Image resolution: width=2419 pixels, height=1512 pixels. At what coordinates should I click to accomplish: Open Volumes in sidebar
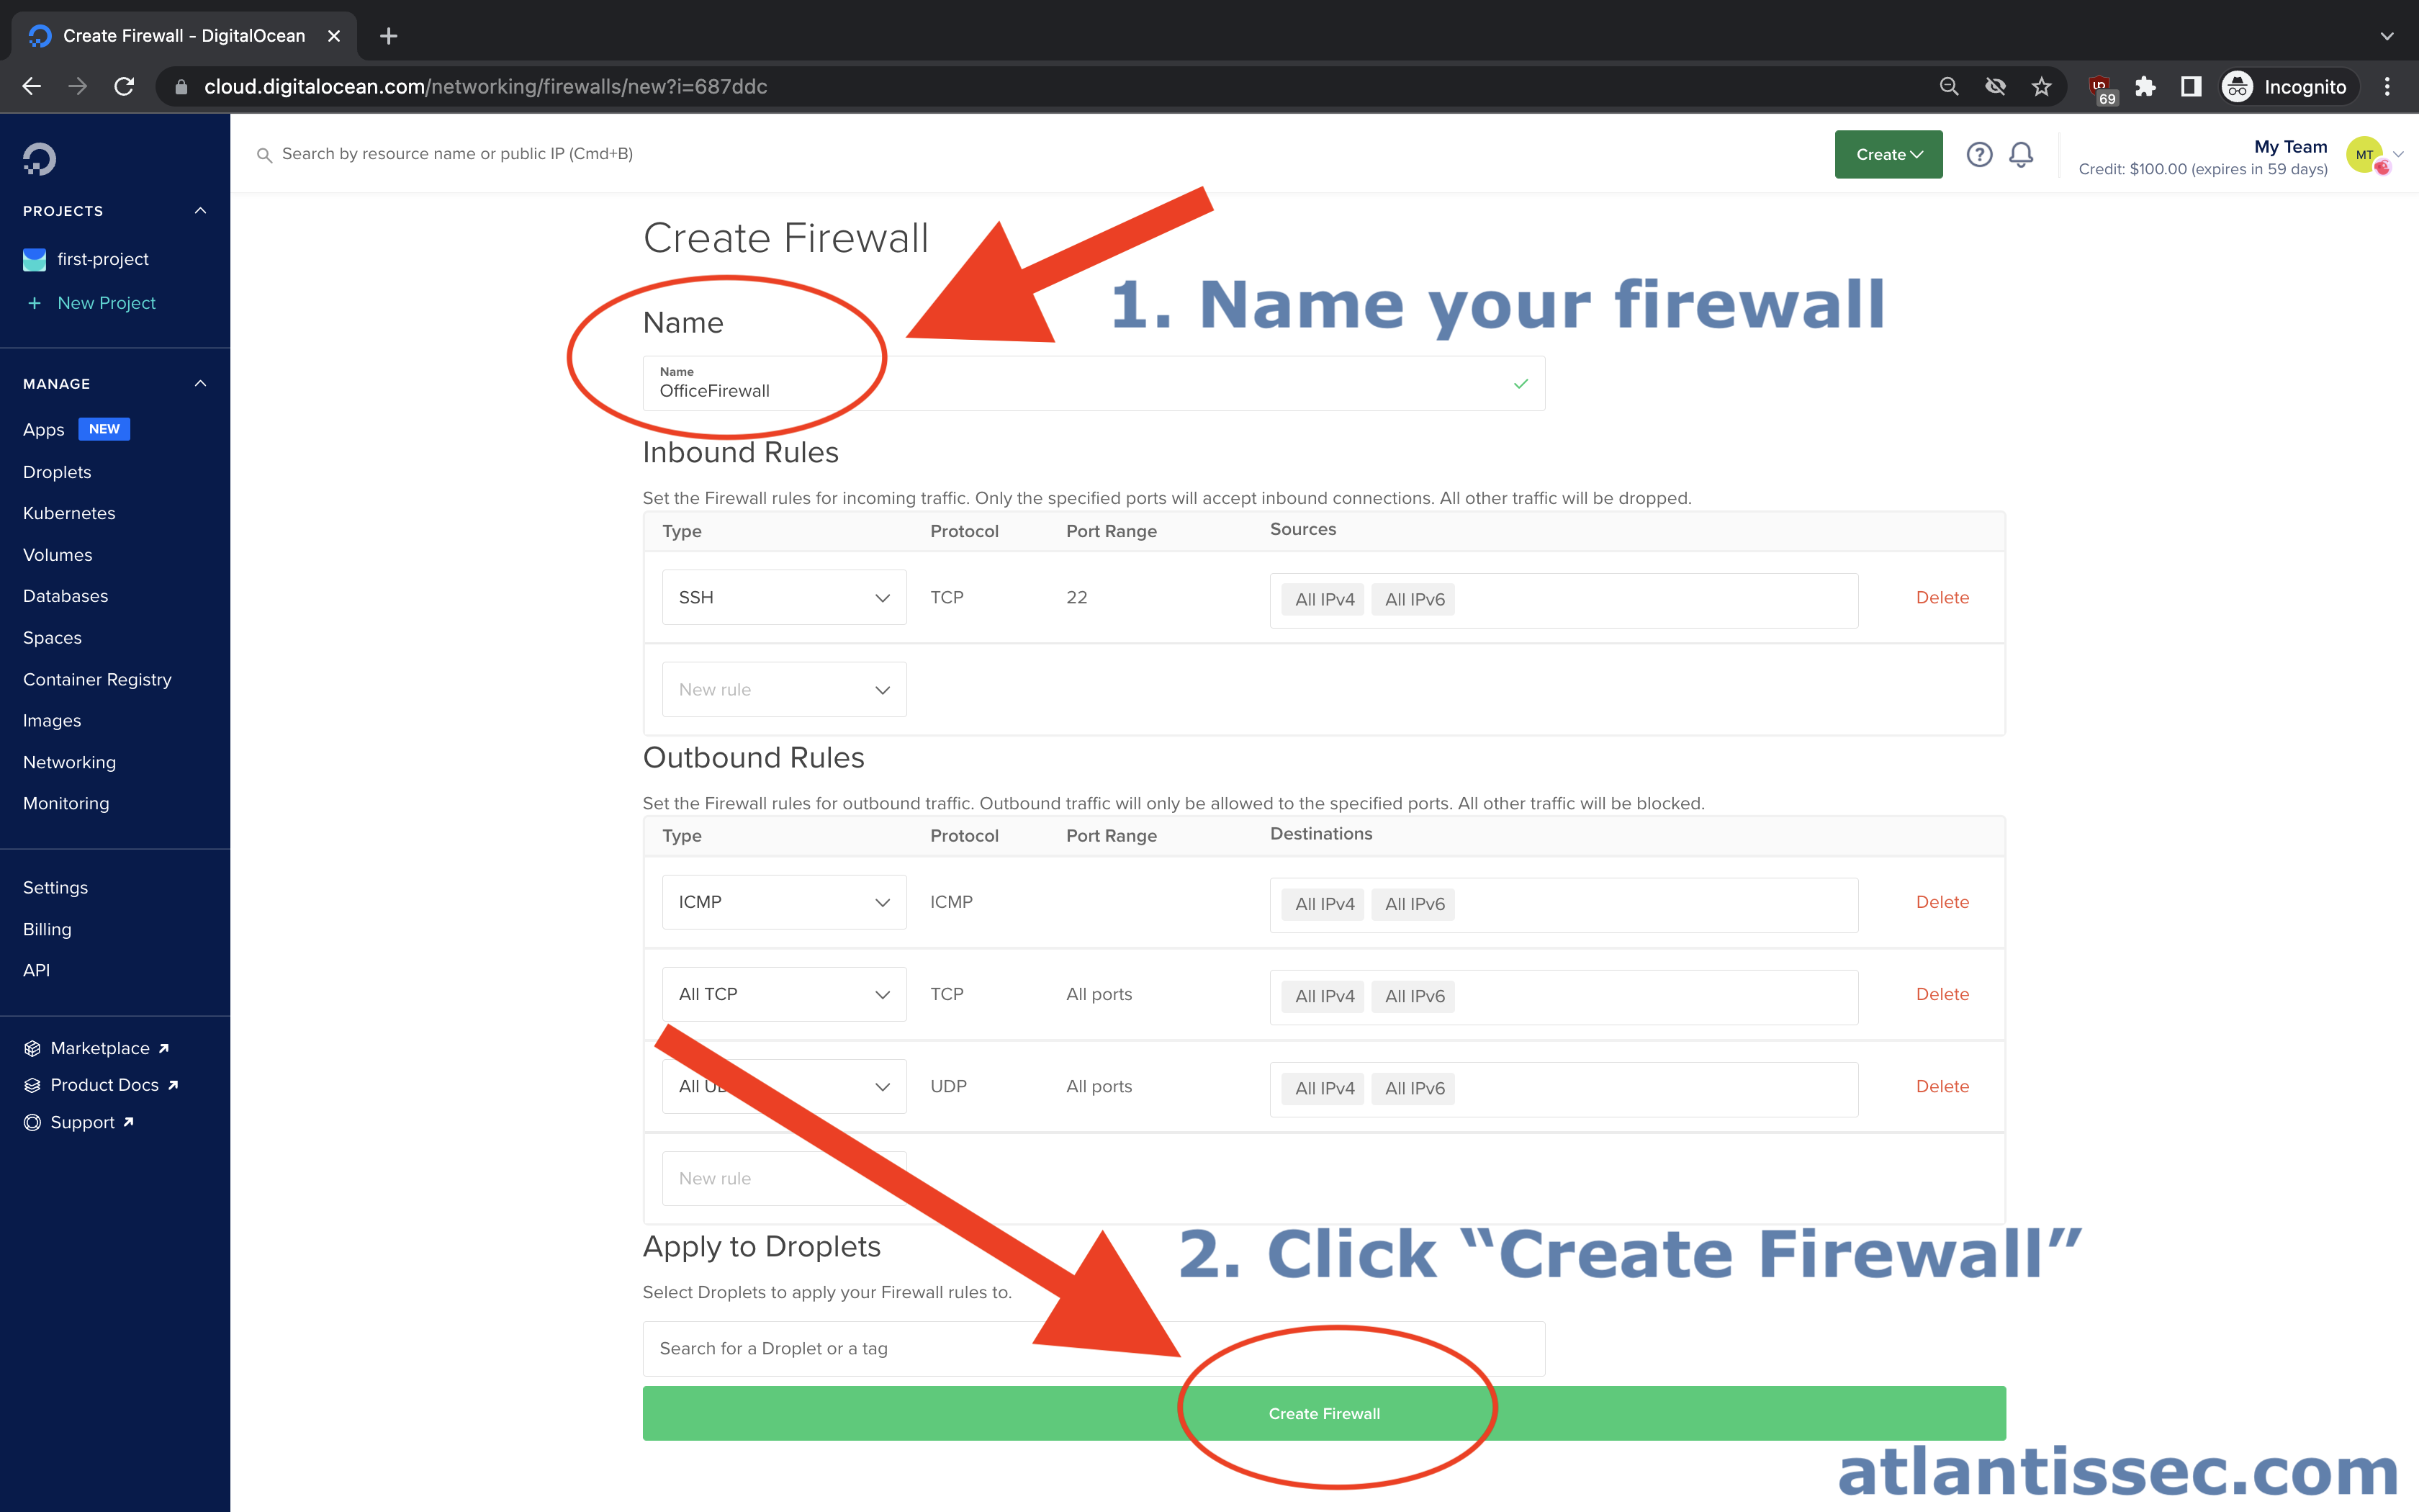(x=57, y=555)
